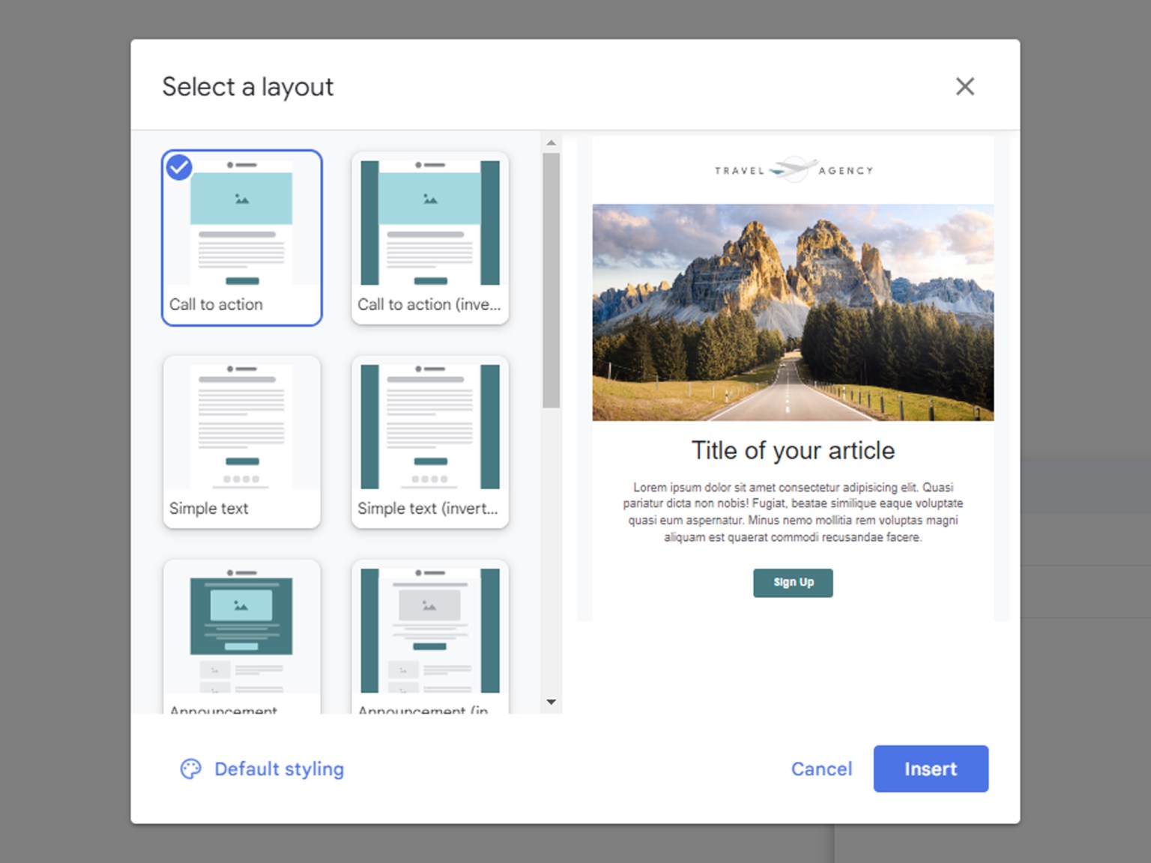Click the Insert button
The image size is (1151, 863).
tap(931, 769)
